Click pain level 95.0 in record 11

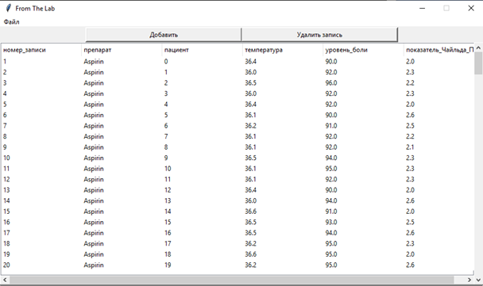pos(331,169)
